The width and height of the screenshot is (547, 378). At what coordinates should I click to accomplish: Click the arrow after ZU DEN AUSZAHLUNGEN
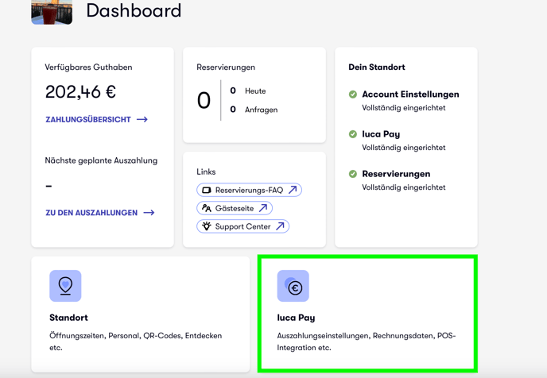149,213
